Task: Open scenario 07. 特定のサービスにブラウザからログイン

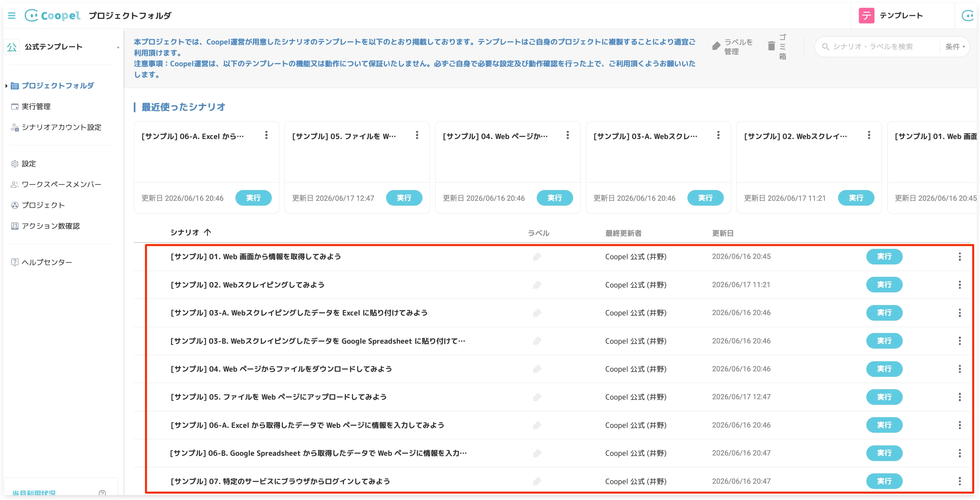Action: (x=280, y=481)
